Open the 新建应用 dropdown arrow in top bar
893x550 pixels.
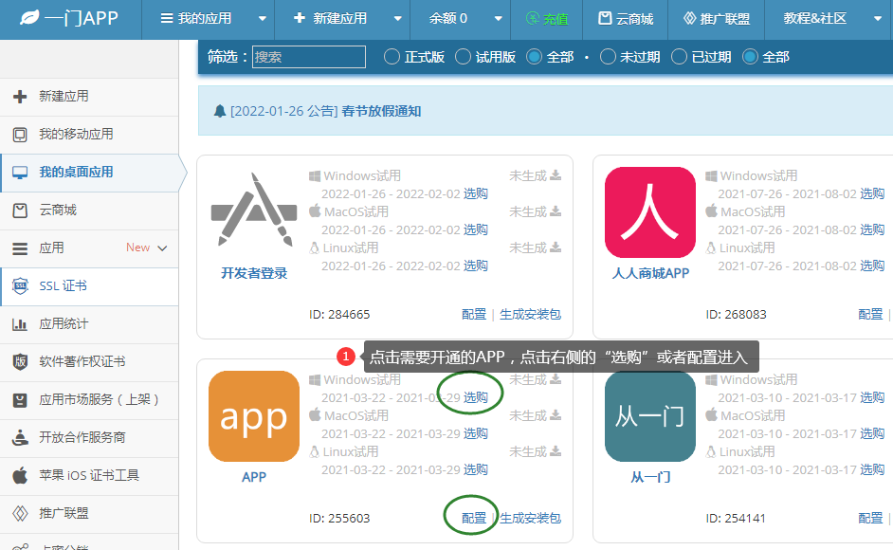pyautogui.click(x=398, y=19)
